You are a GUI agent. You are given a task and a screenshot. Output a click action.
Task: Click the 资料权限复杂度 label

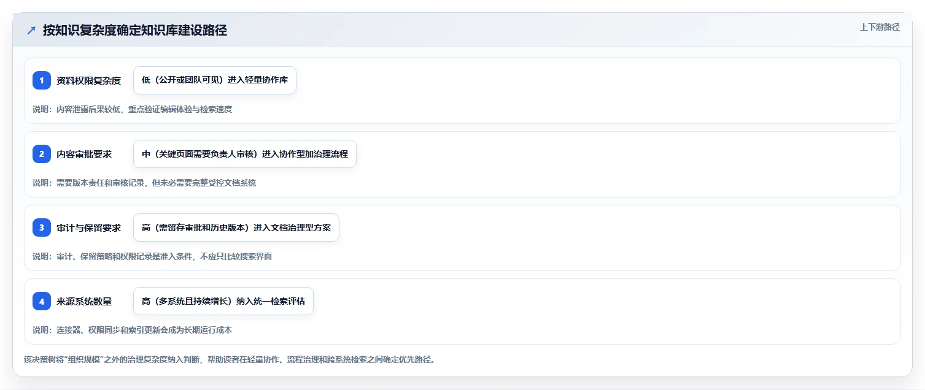pos(88,80)
